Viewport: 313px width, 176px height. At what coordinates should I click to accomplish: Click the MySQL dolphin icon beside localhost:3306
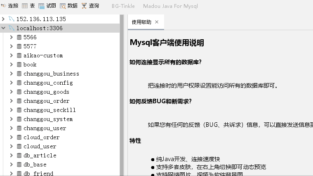12,28
